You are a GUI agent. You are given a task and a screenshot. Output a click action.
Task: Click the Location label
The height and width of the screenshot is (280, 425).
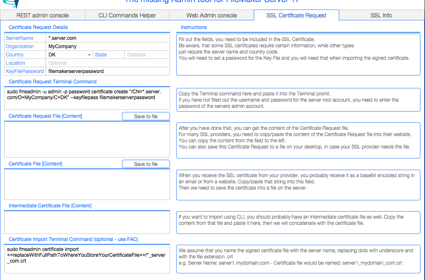(15, 63)
